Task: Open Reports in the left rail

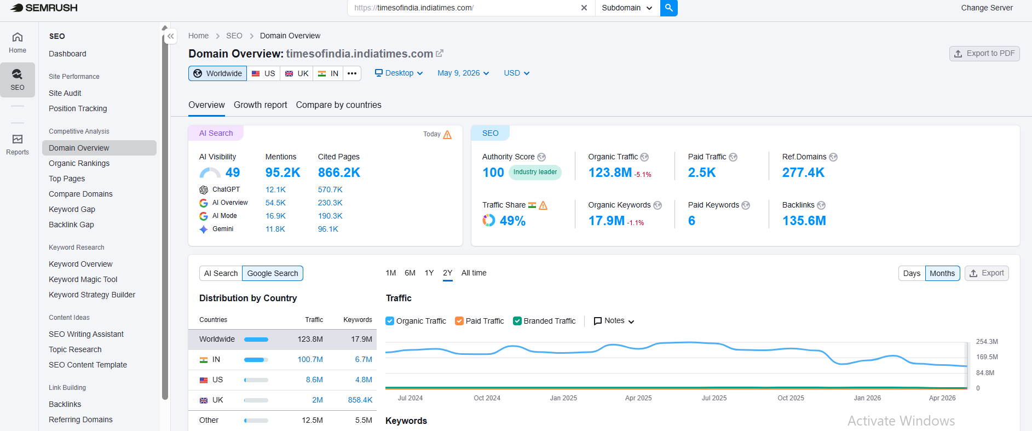Action: (18, 145)
